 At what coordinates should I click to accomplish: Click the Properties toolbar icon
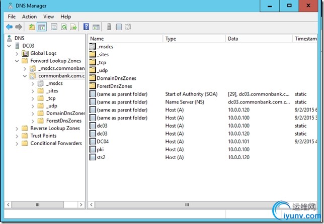coord(54,27)
